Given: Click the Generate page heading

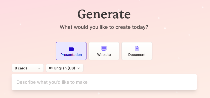Looking at the screenshot, I should [x=104, y=14].
